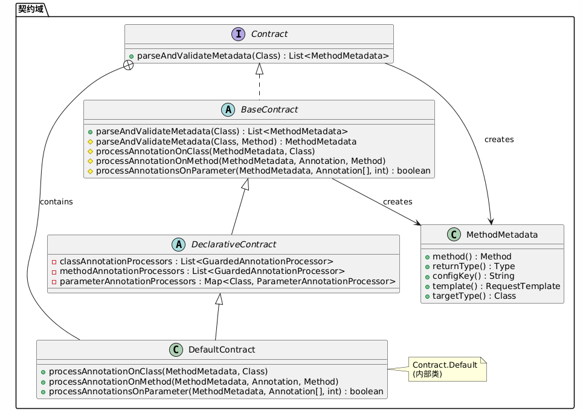
Task: Click processAnnotationOnClass text in DefaultContract box
Action: [158, 372]
